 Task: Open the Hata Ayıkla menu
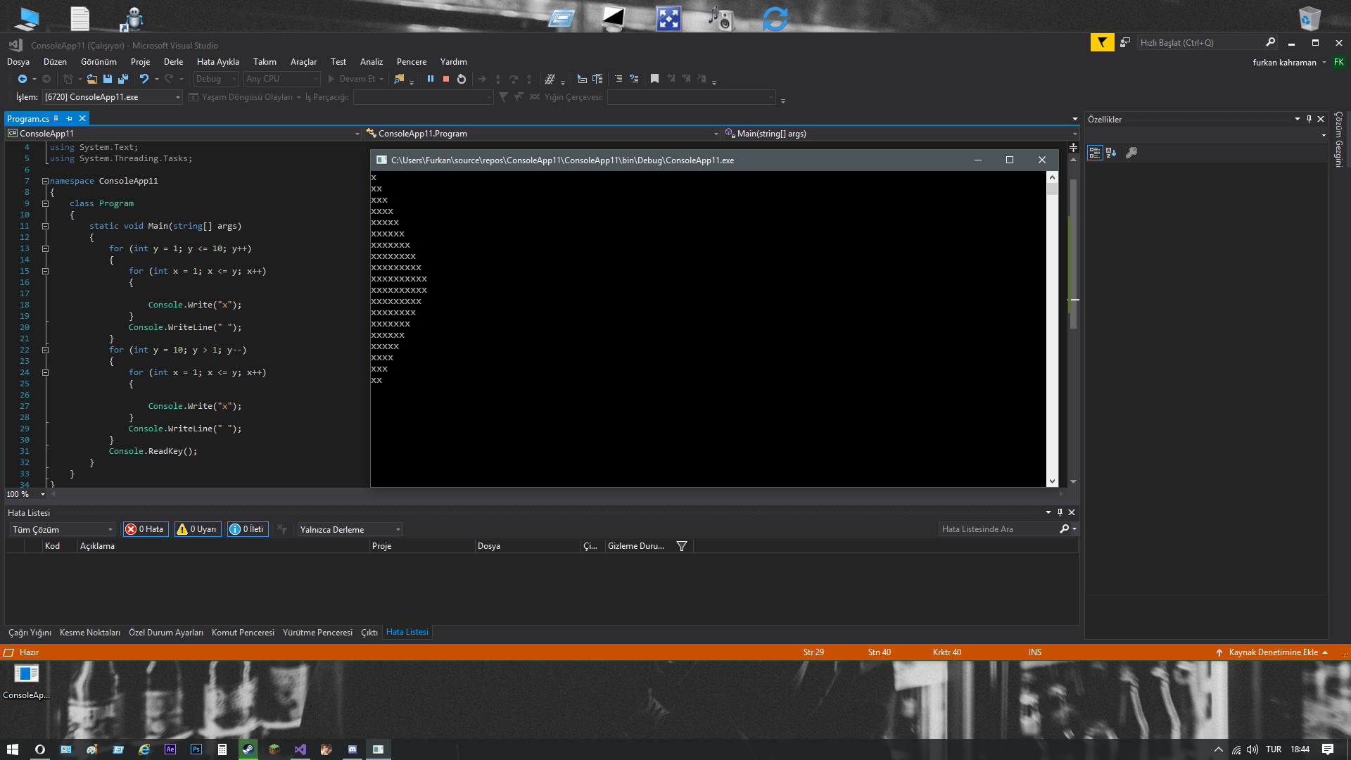[x=218, y=62]
